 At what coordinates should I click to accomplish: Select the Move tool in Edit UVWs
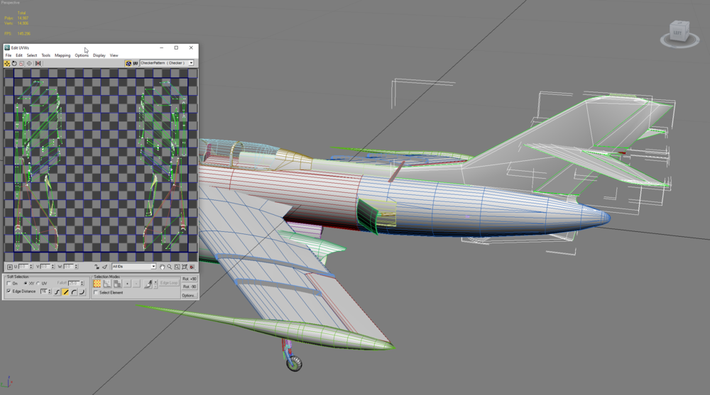click(x=7, y=63)
